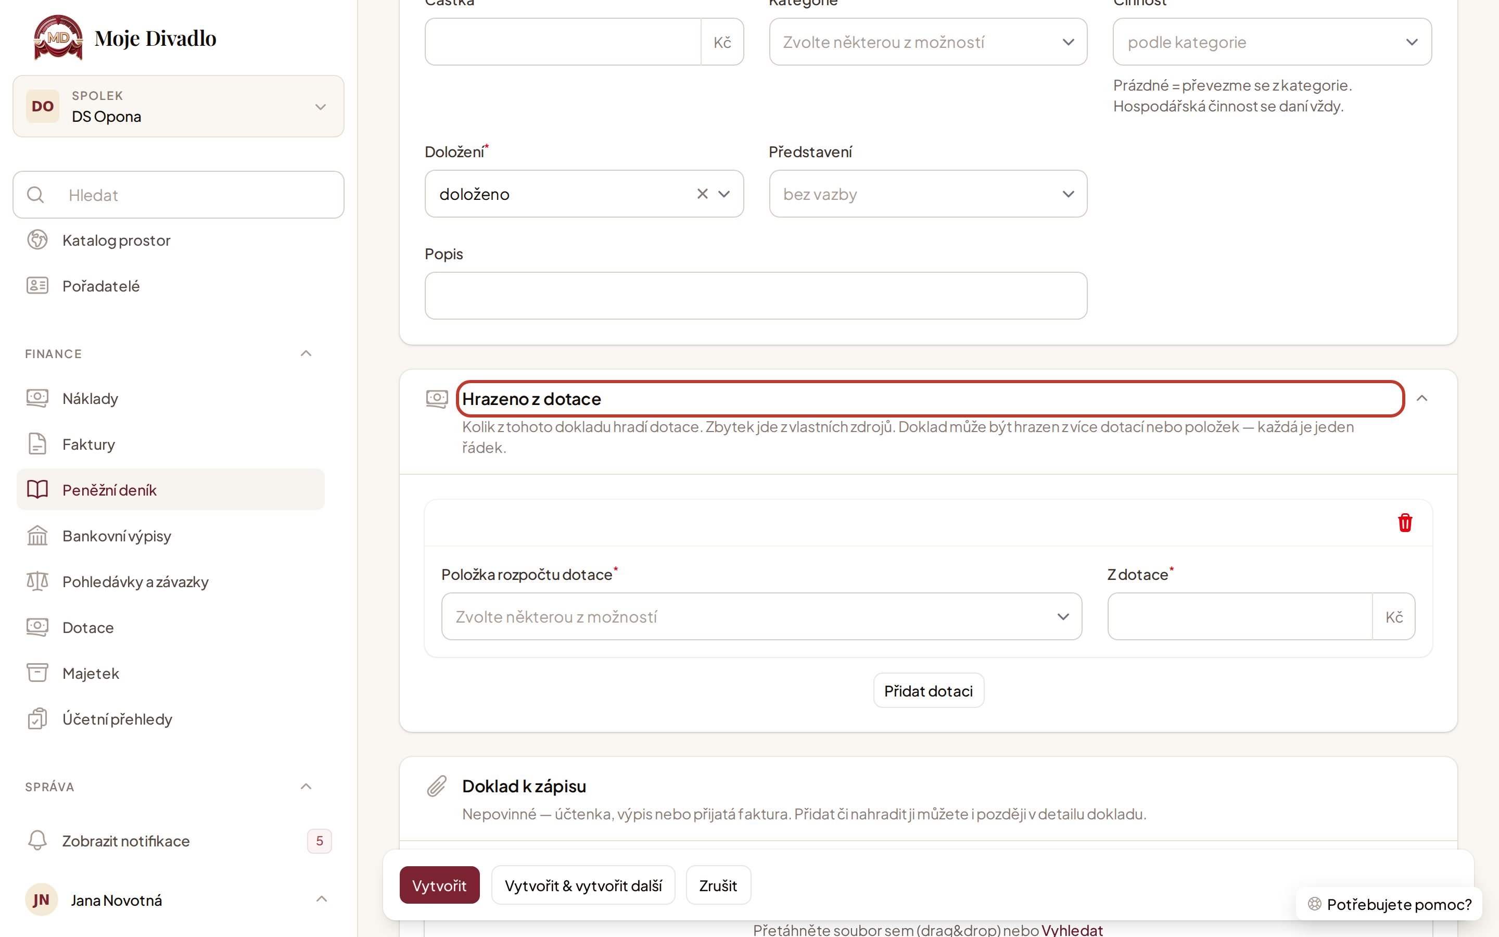Click the Vytvořit button
Image resolution: width=1499 pixels, height=937 pixels.
click(x=439, y=885)
